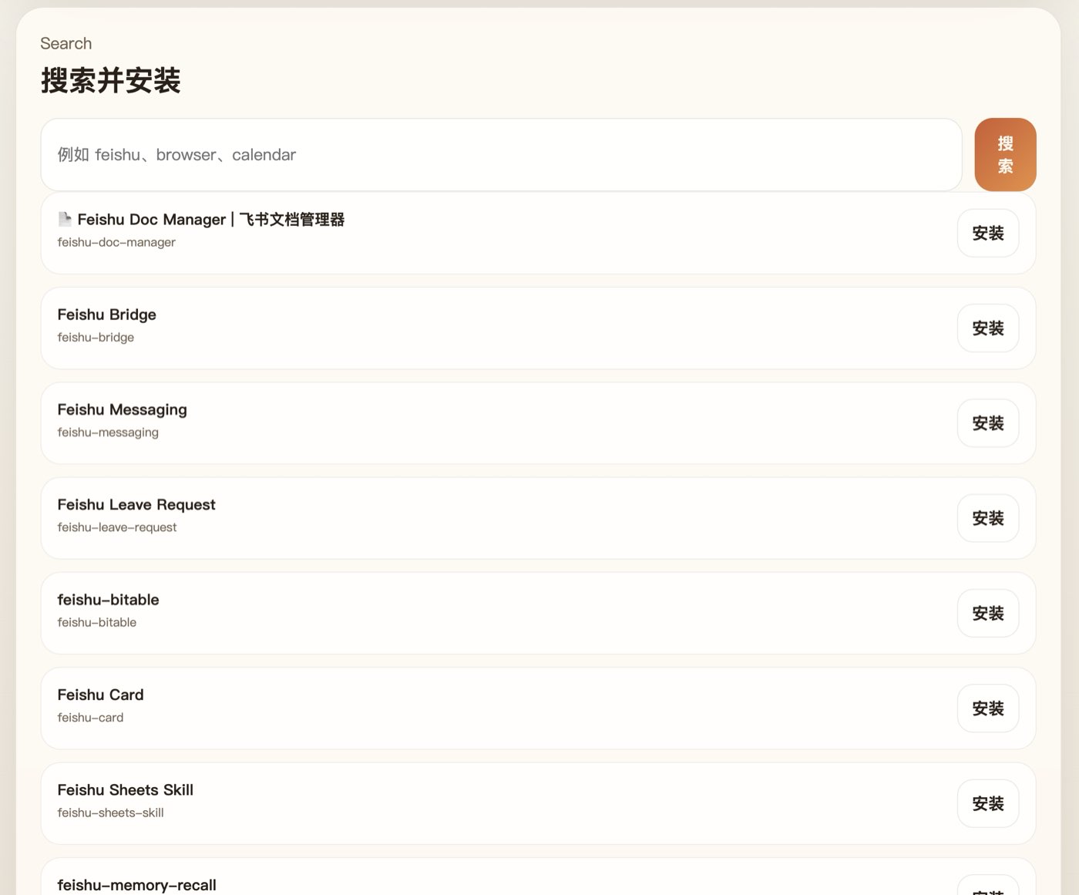Install the Feishu Leave Request skill

[988, 518]
